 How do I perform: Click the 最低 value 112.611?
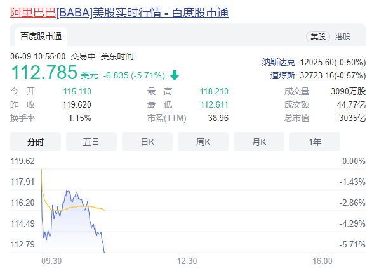(x=214, y=105)
